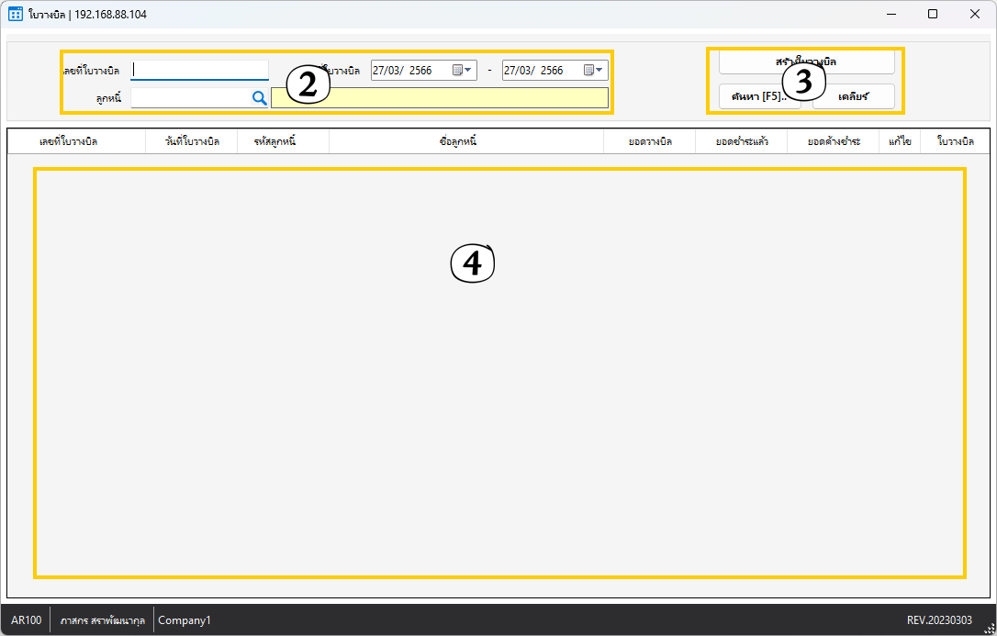Click the ลูกหนี้ code input field
Image resolution: width=997 pixels, height=636 pixels.
tap(190, 97)
